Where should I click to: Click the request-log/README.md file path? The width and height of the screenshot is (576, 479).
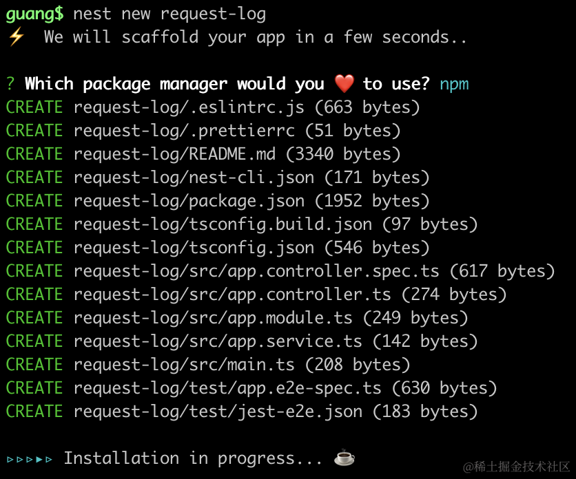174,154
